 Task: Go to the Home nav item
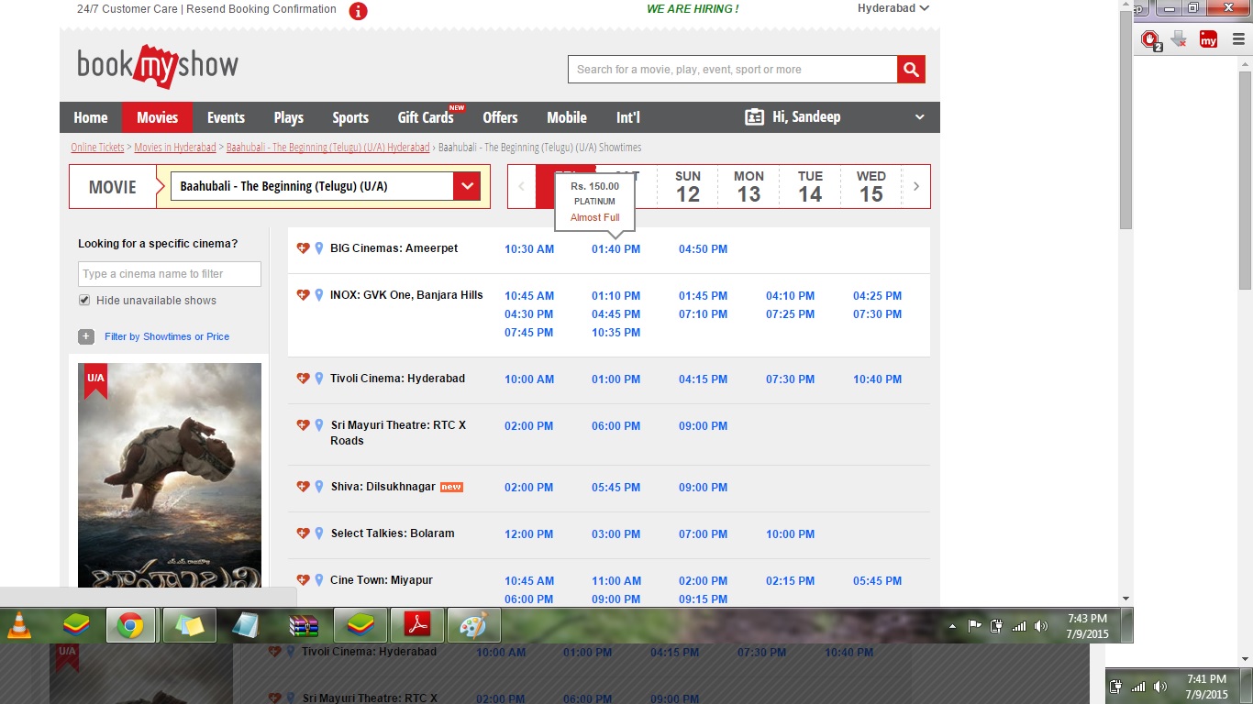[x=91, y=117]
